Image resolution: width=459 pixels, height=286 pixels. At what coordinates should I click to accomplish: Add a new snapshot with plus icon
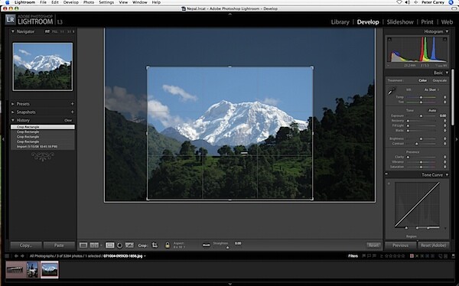tap(73, 112)
